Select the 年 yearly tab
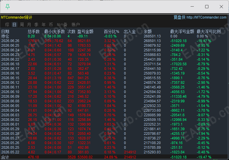This screenshot has height=160, width=229. coord(43,25)
